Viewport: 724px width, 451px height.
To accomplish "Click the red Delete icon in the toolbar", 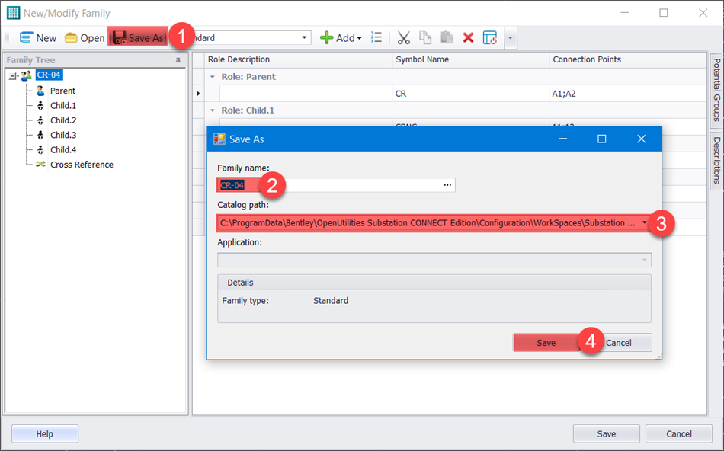I will pyautogui.click(x=468, y=37).
